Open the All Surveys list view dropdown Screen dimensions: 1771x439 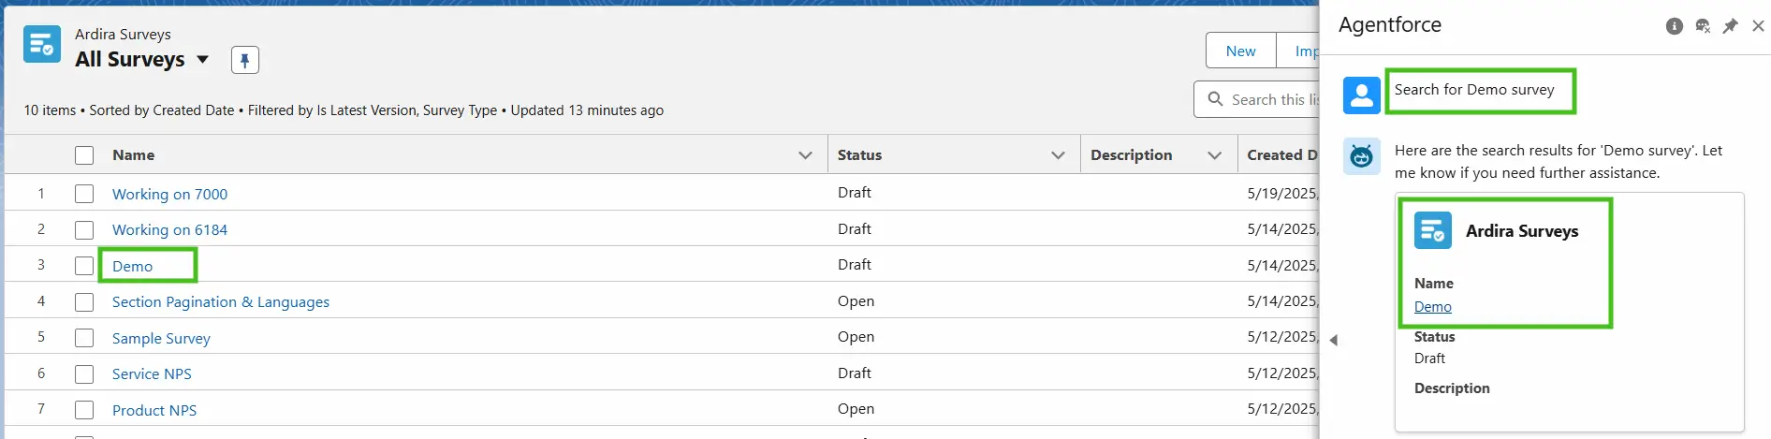pos(203,60)
